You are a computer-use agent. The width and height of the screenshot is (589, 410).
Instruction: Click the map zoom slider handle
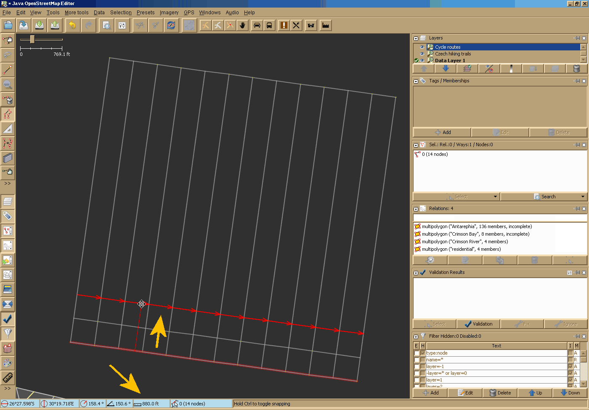coord(32,39)
